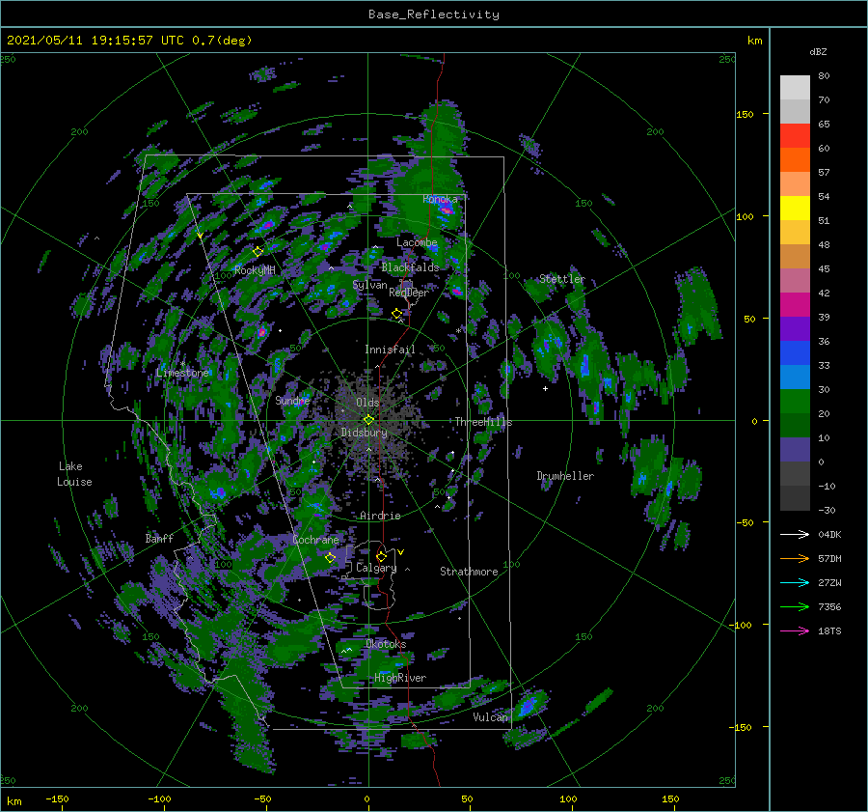
Task: Click the green 7356 arrow in the legend
Action: click(795, 607)
